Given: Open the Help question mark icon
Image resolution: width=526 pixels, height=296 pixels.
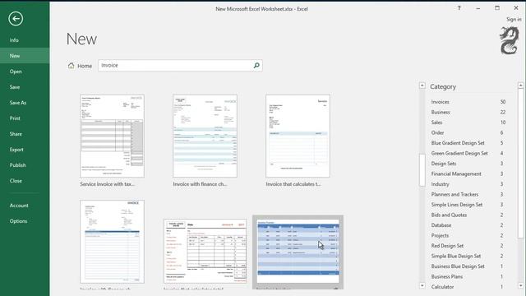Looking at the screenshot, I should click(459, 8).
